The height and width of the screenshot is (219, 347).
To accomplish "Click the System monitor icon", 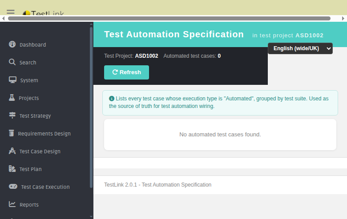I will (12, 80).
